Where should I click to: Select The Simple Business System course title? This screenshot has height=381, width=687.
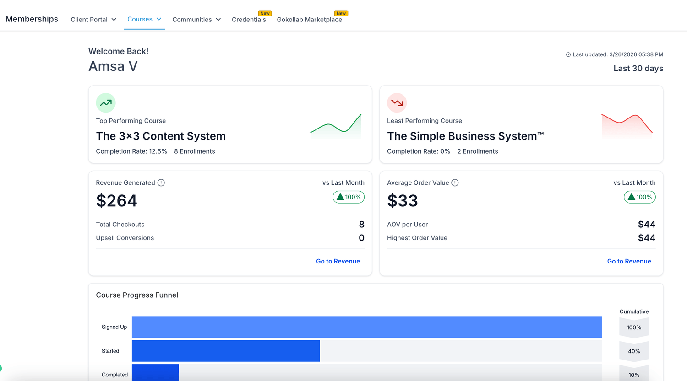[465, 136]
